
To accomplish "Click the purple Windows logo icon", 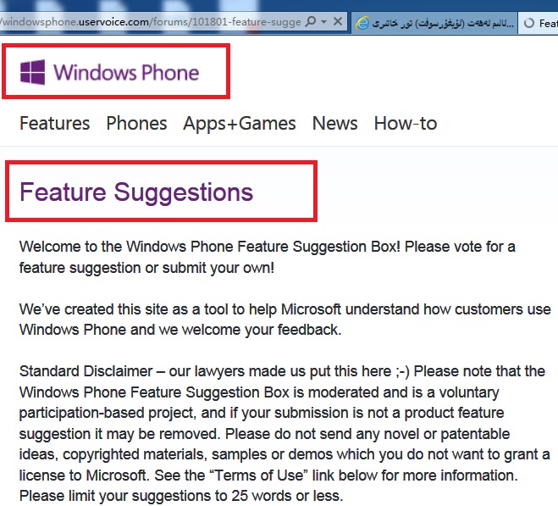I will pos(33,72).
